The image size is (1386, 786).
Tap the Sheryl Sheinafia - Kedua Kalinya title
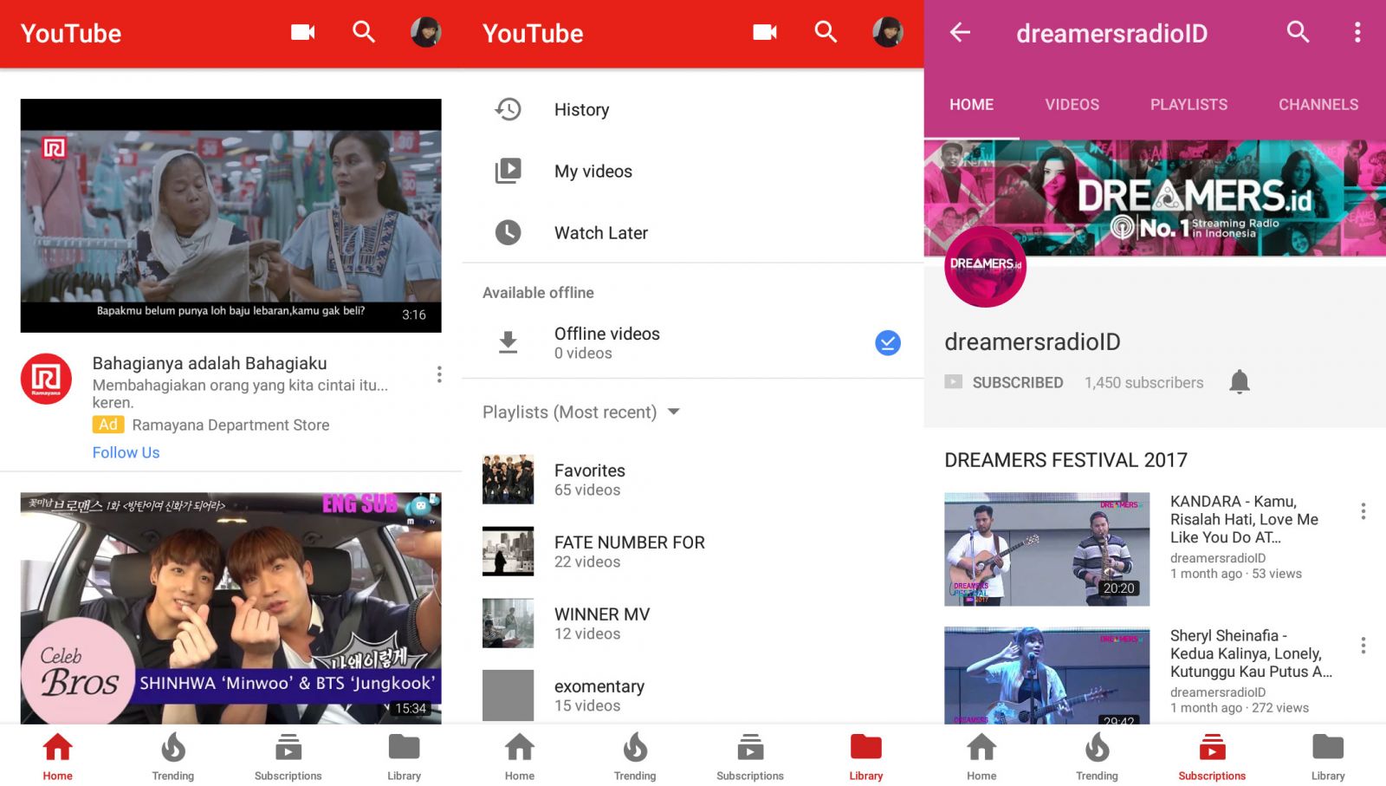(1251, 653)
